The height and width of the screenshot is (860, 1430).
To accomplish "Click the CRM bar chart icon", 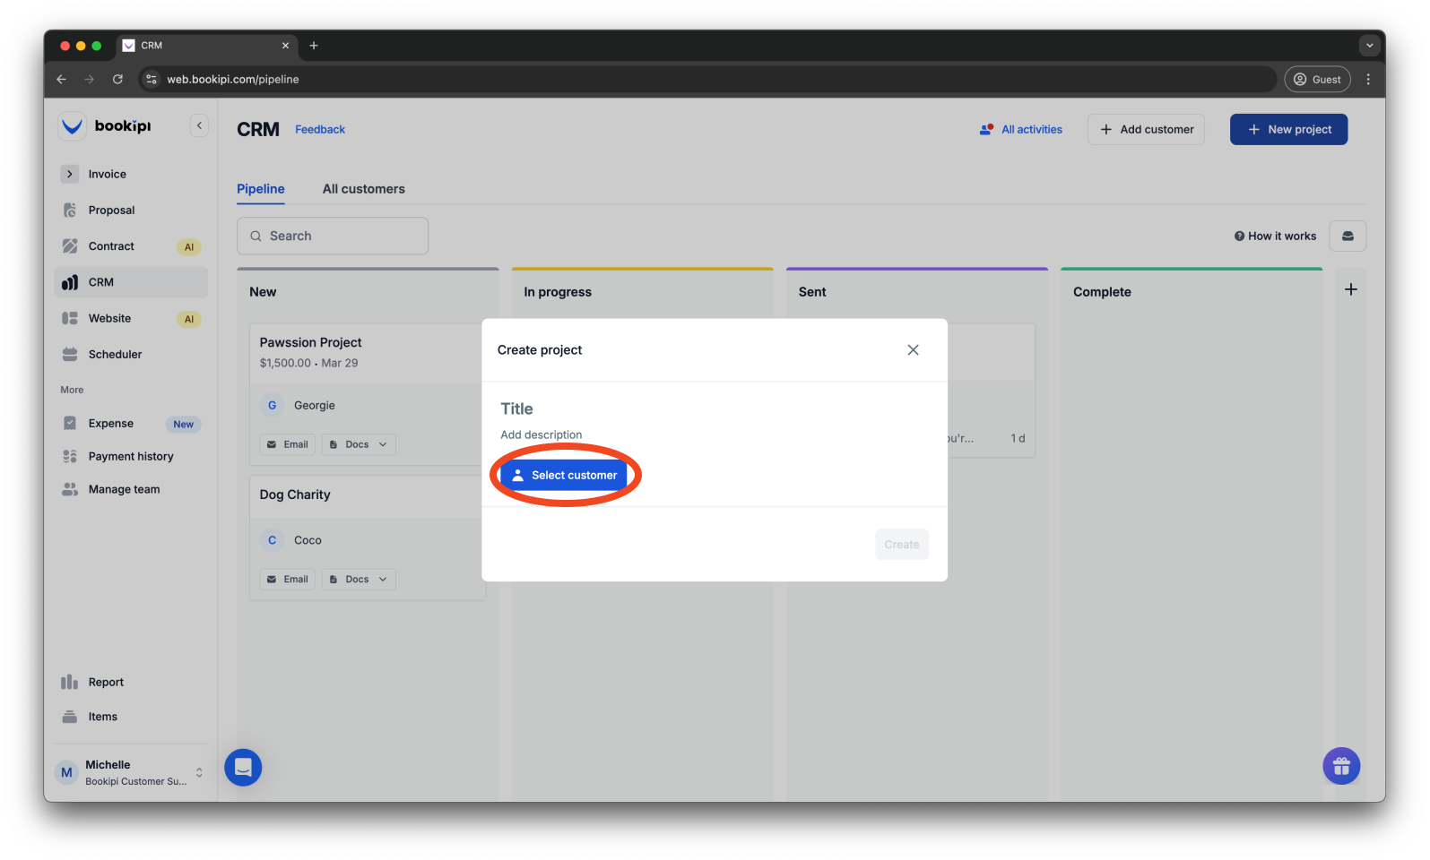I will click(70, 282).
